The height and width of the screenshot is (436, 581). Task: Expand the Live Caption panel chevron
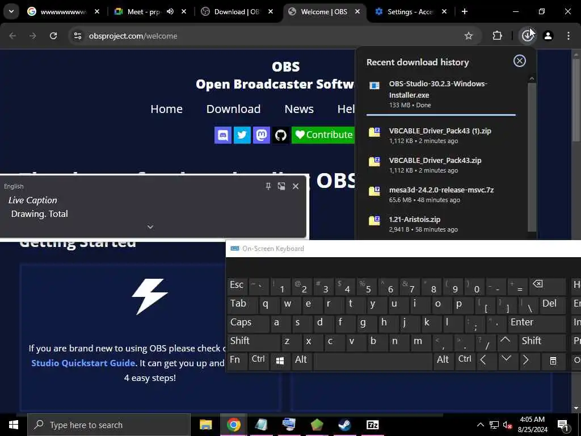click(x=150, y=227)
